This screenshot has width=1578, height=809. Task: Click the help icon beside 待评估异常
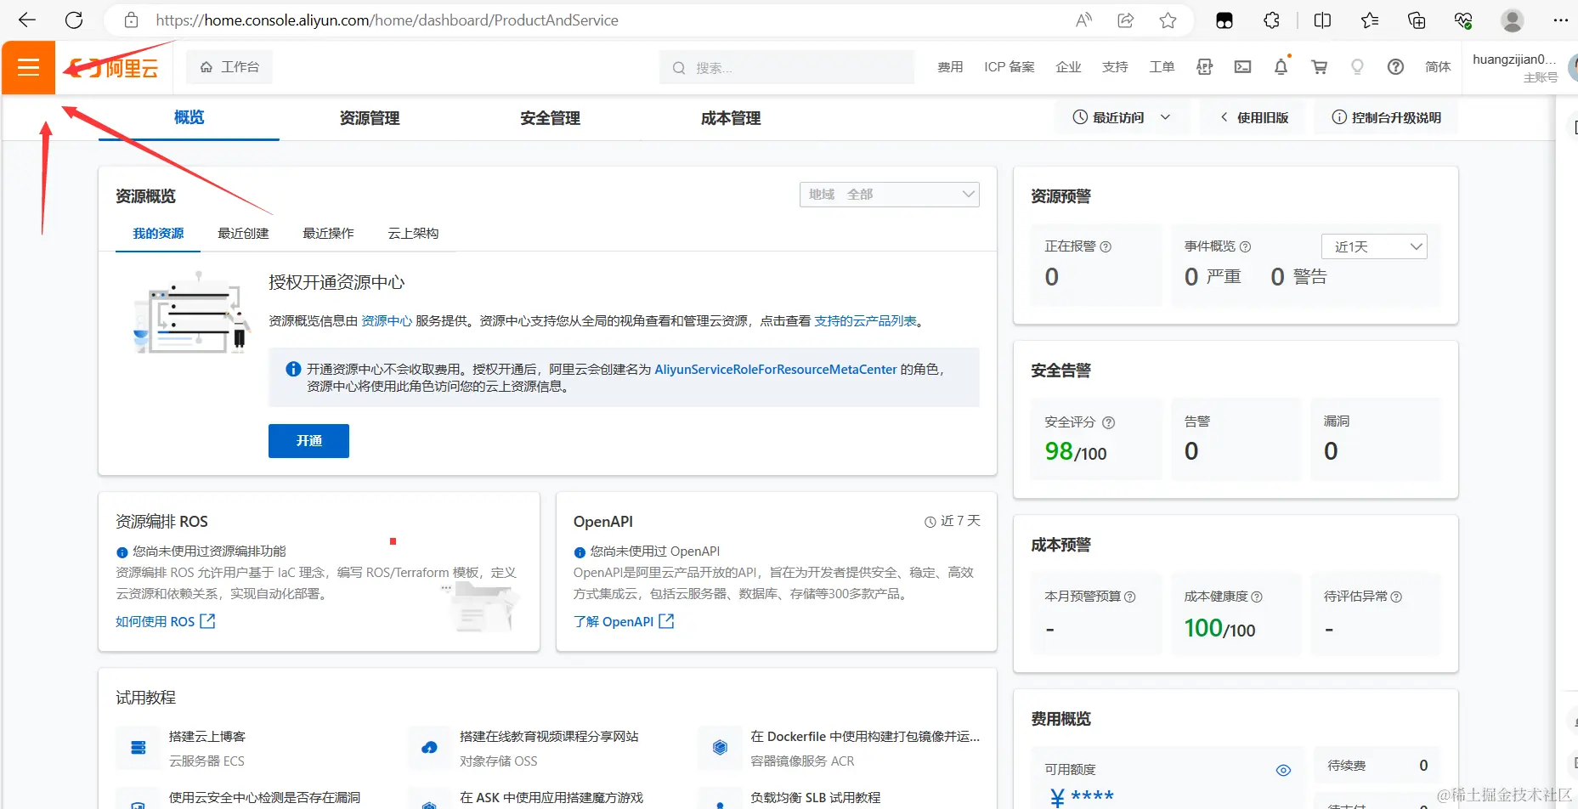(x=1396, y=597)
